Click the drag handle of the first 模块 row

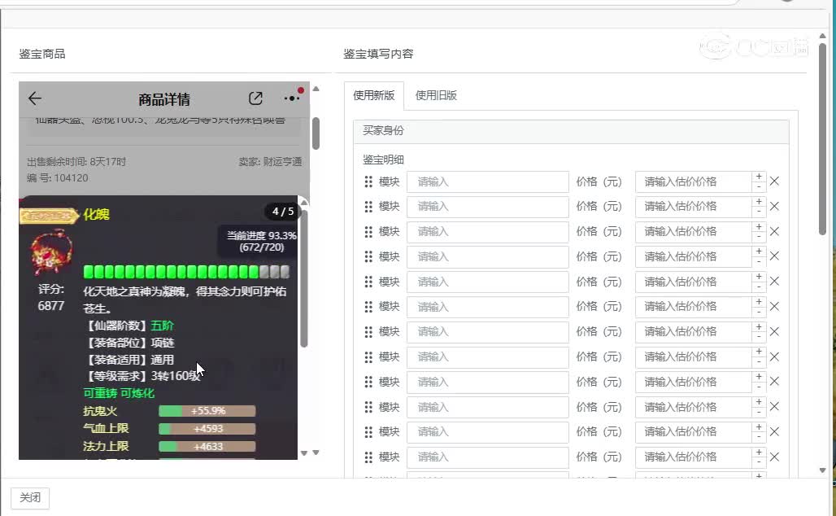click(x=368, y=181)
